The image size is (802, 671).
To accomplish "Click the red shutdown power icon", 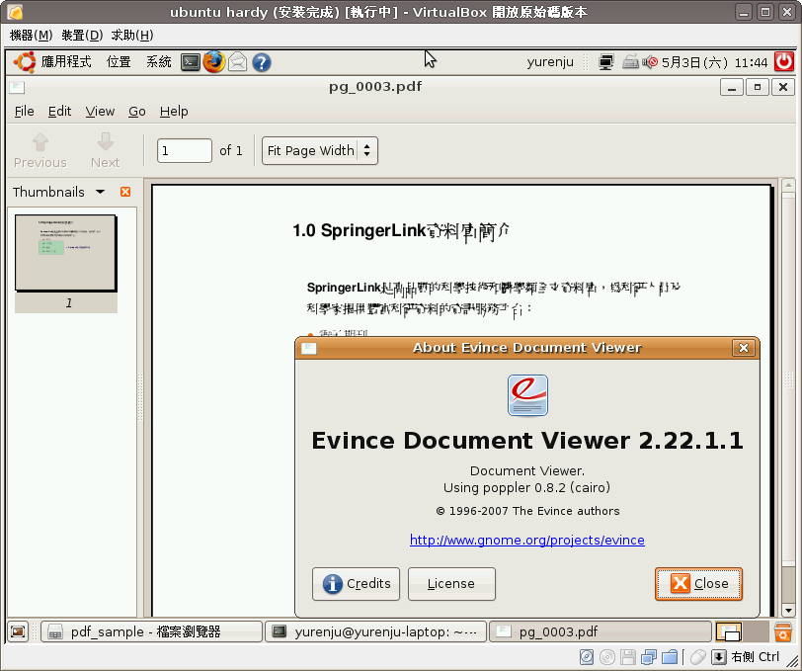I will [x=783, y=61].
